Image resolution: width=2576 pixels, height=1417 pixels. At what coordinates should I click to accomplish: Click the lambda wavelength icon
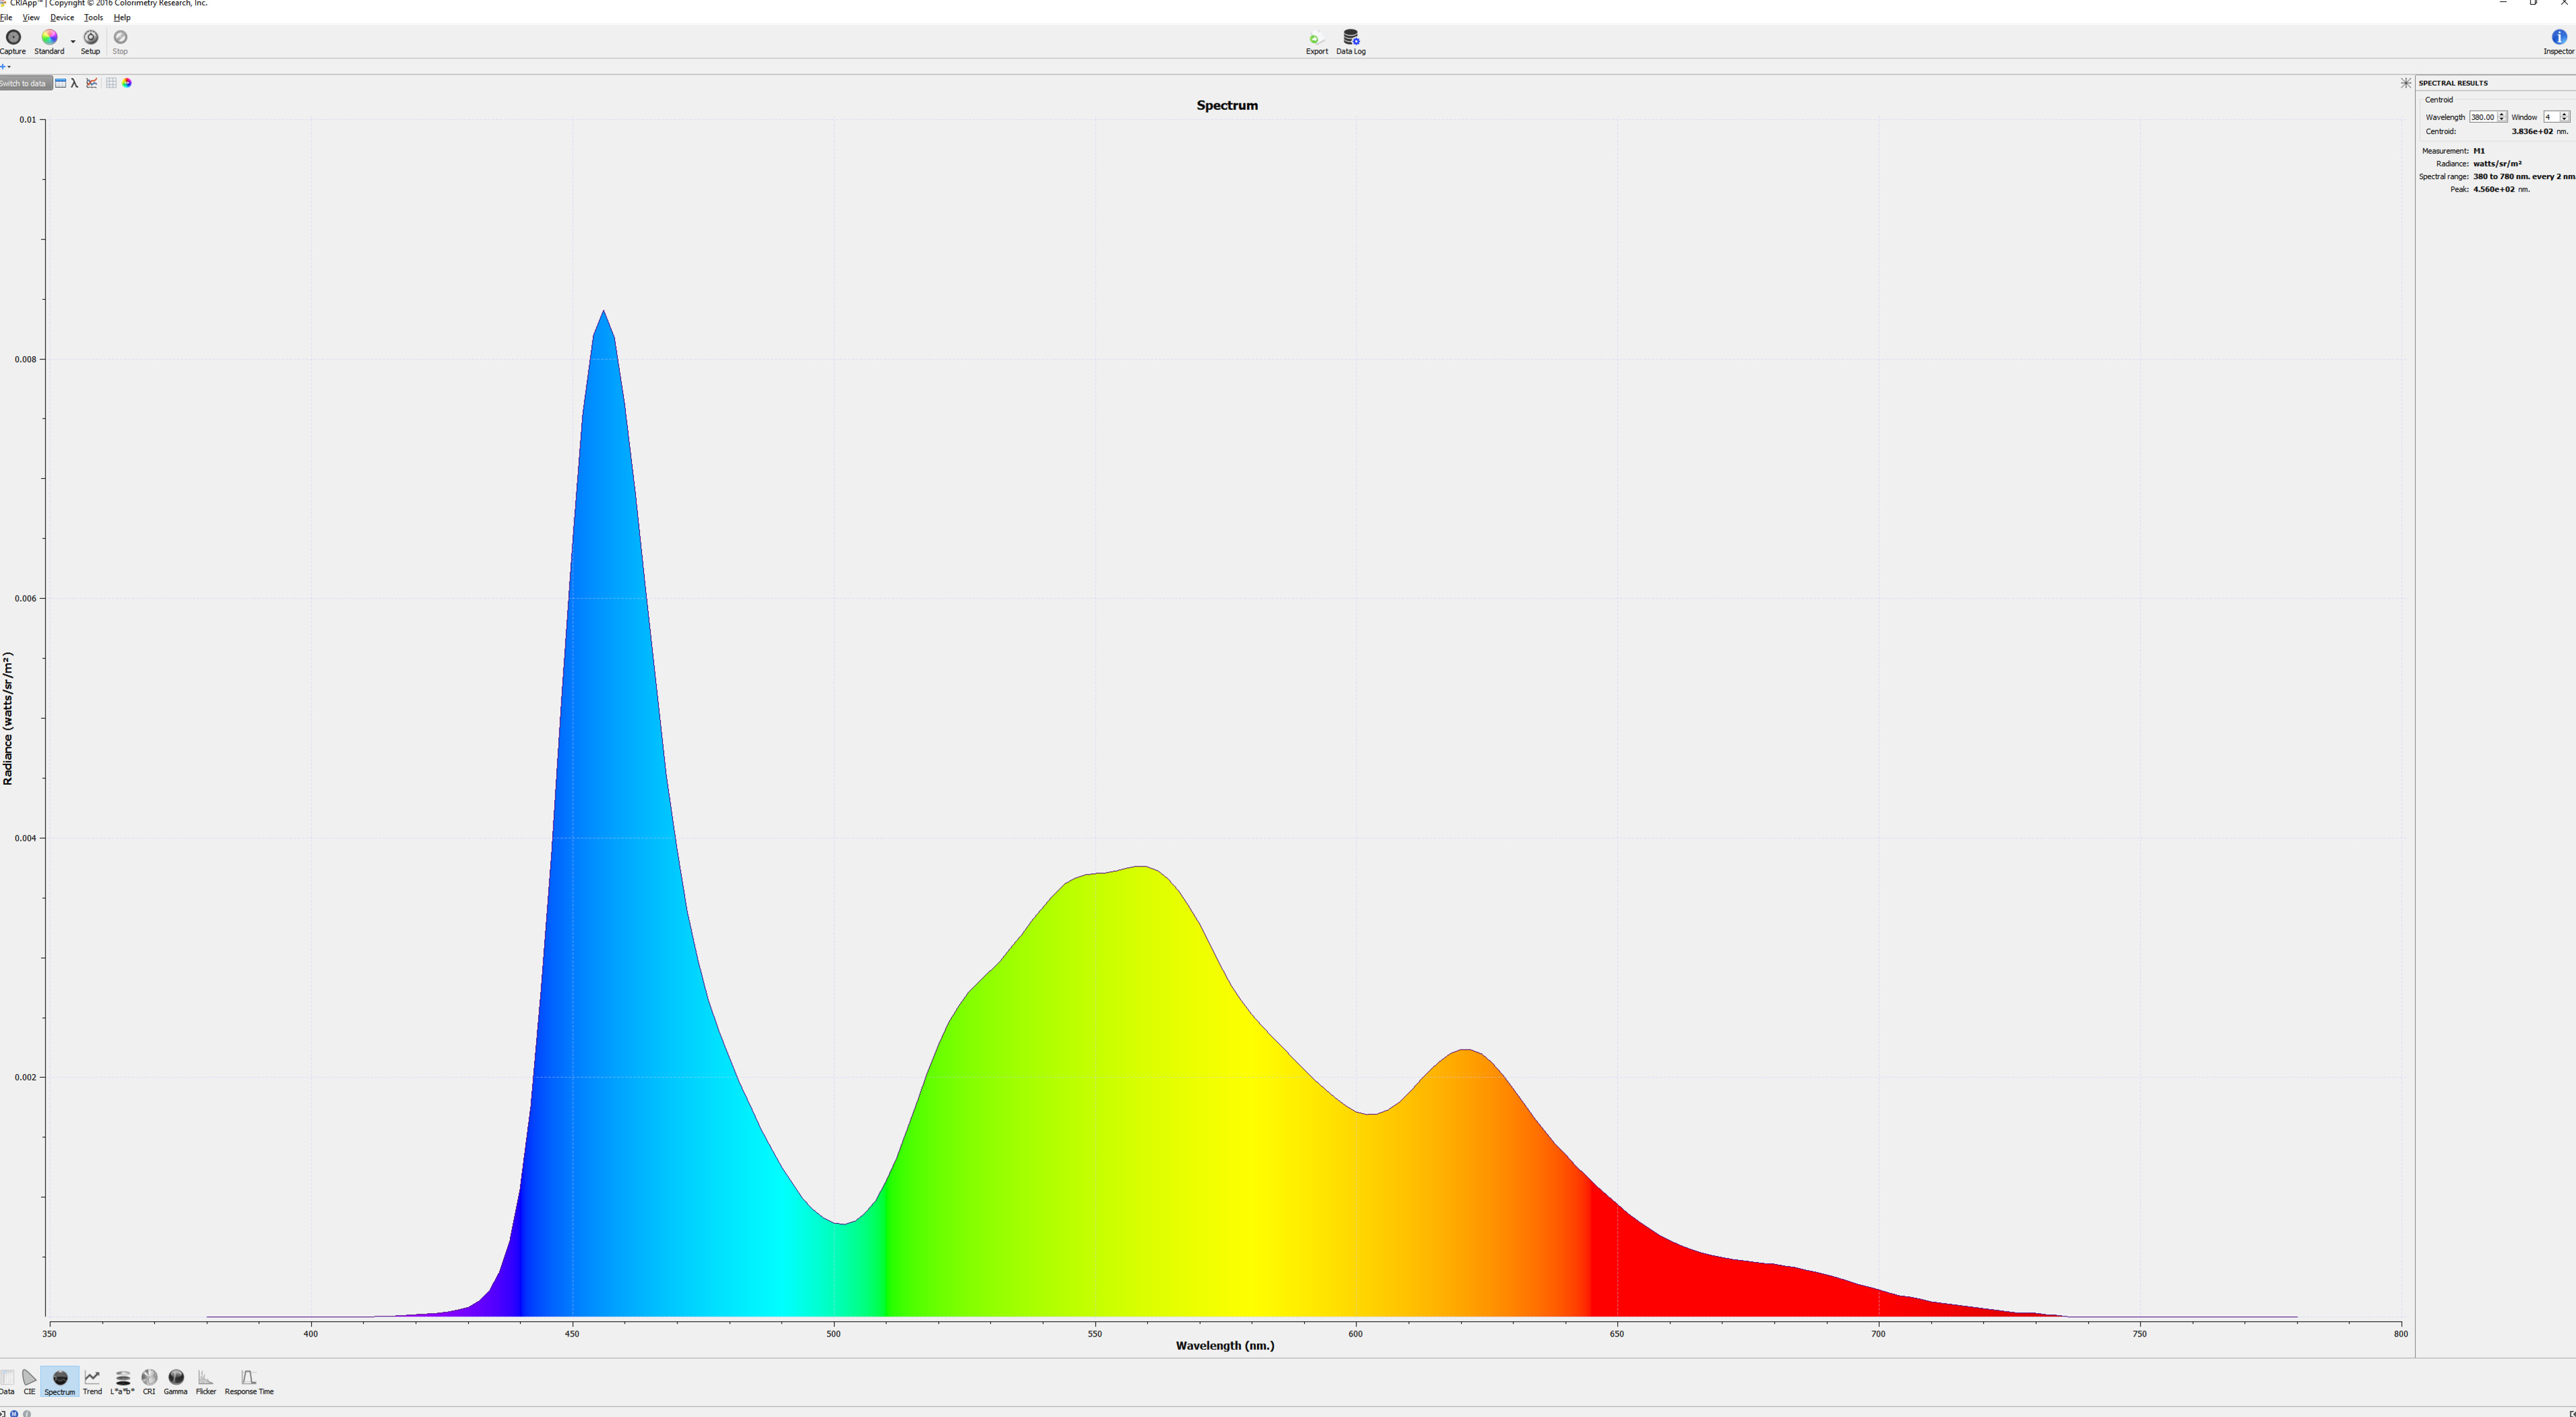pos(75,83)
